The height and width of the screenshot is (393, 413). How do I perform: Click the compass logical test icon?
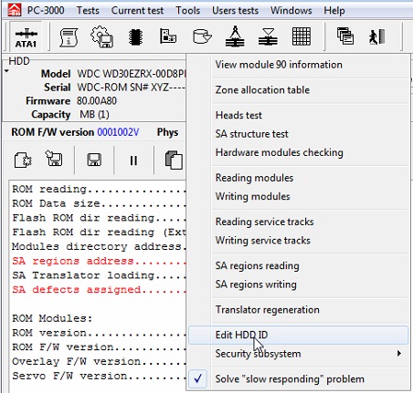point(235,36)
